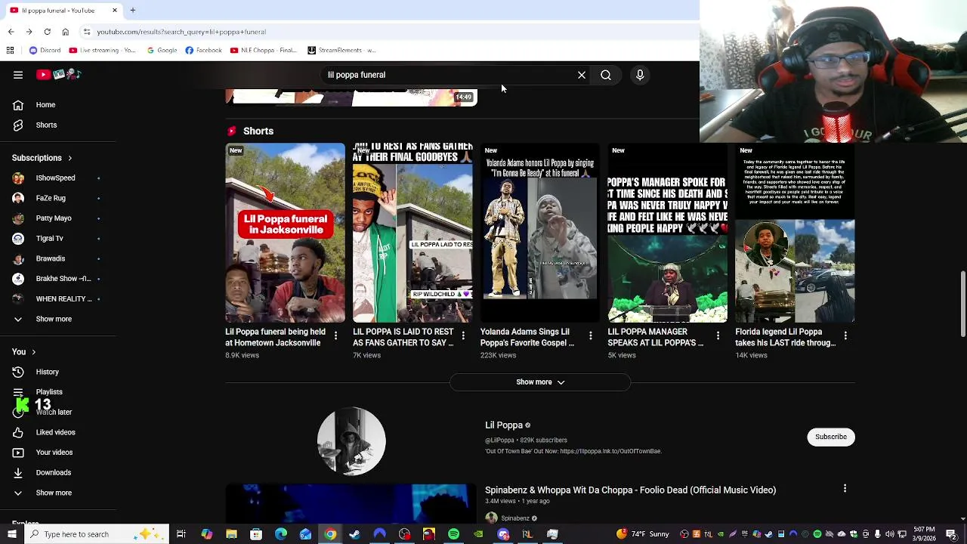Play the Yolanda Adams gospel short
The width and height of the screenshot is (967, 544).
(x=540, y=233)
